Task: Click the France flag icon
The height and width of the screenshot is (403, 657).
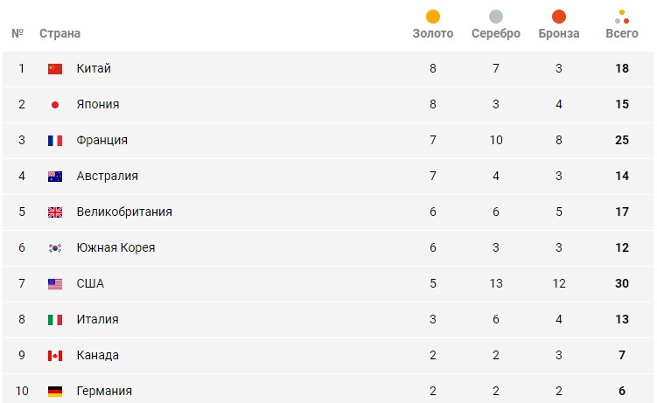Action: click(55, 141)
